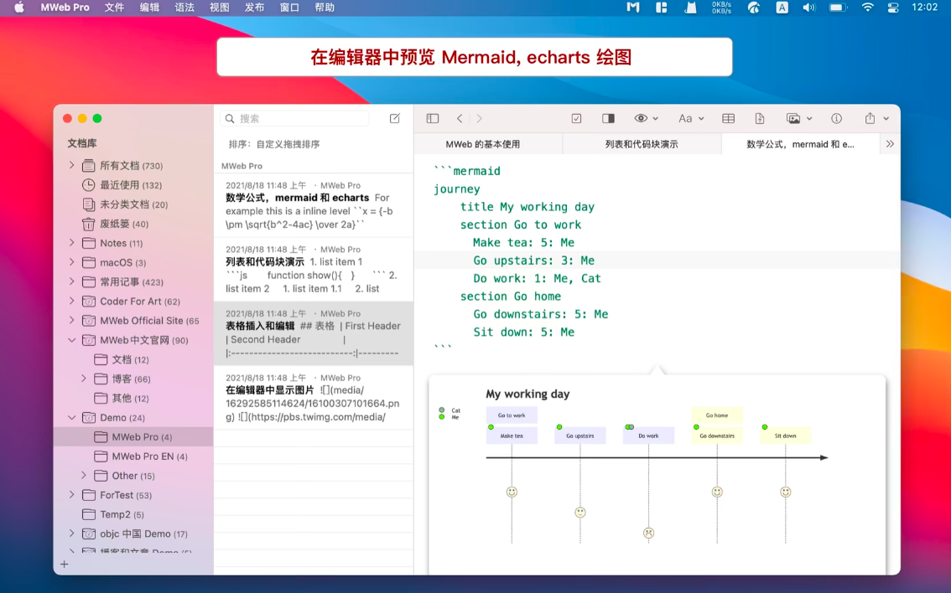
Task: Open the 文件 menu
Action: [114, 8]
